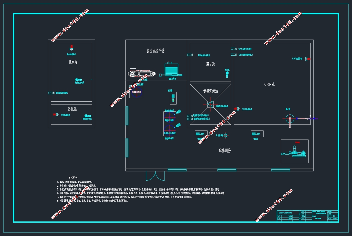
Task: Click the 配套用房 room label
Action: point(224,150)
